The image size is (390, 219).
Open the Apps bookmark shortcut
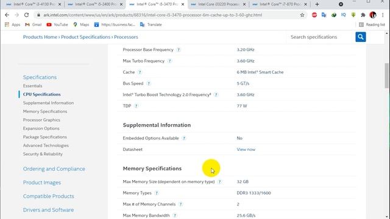point(12,24)
